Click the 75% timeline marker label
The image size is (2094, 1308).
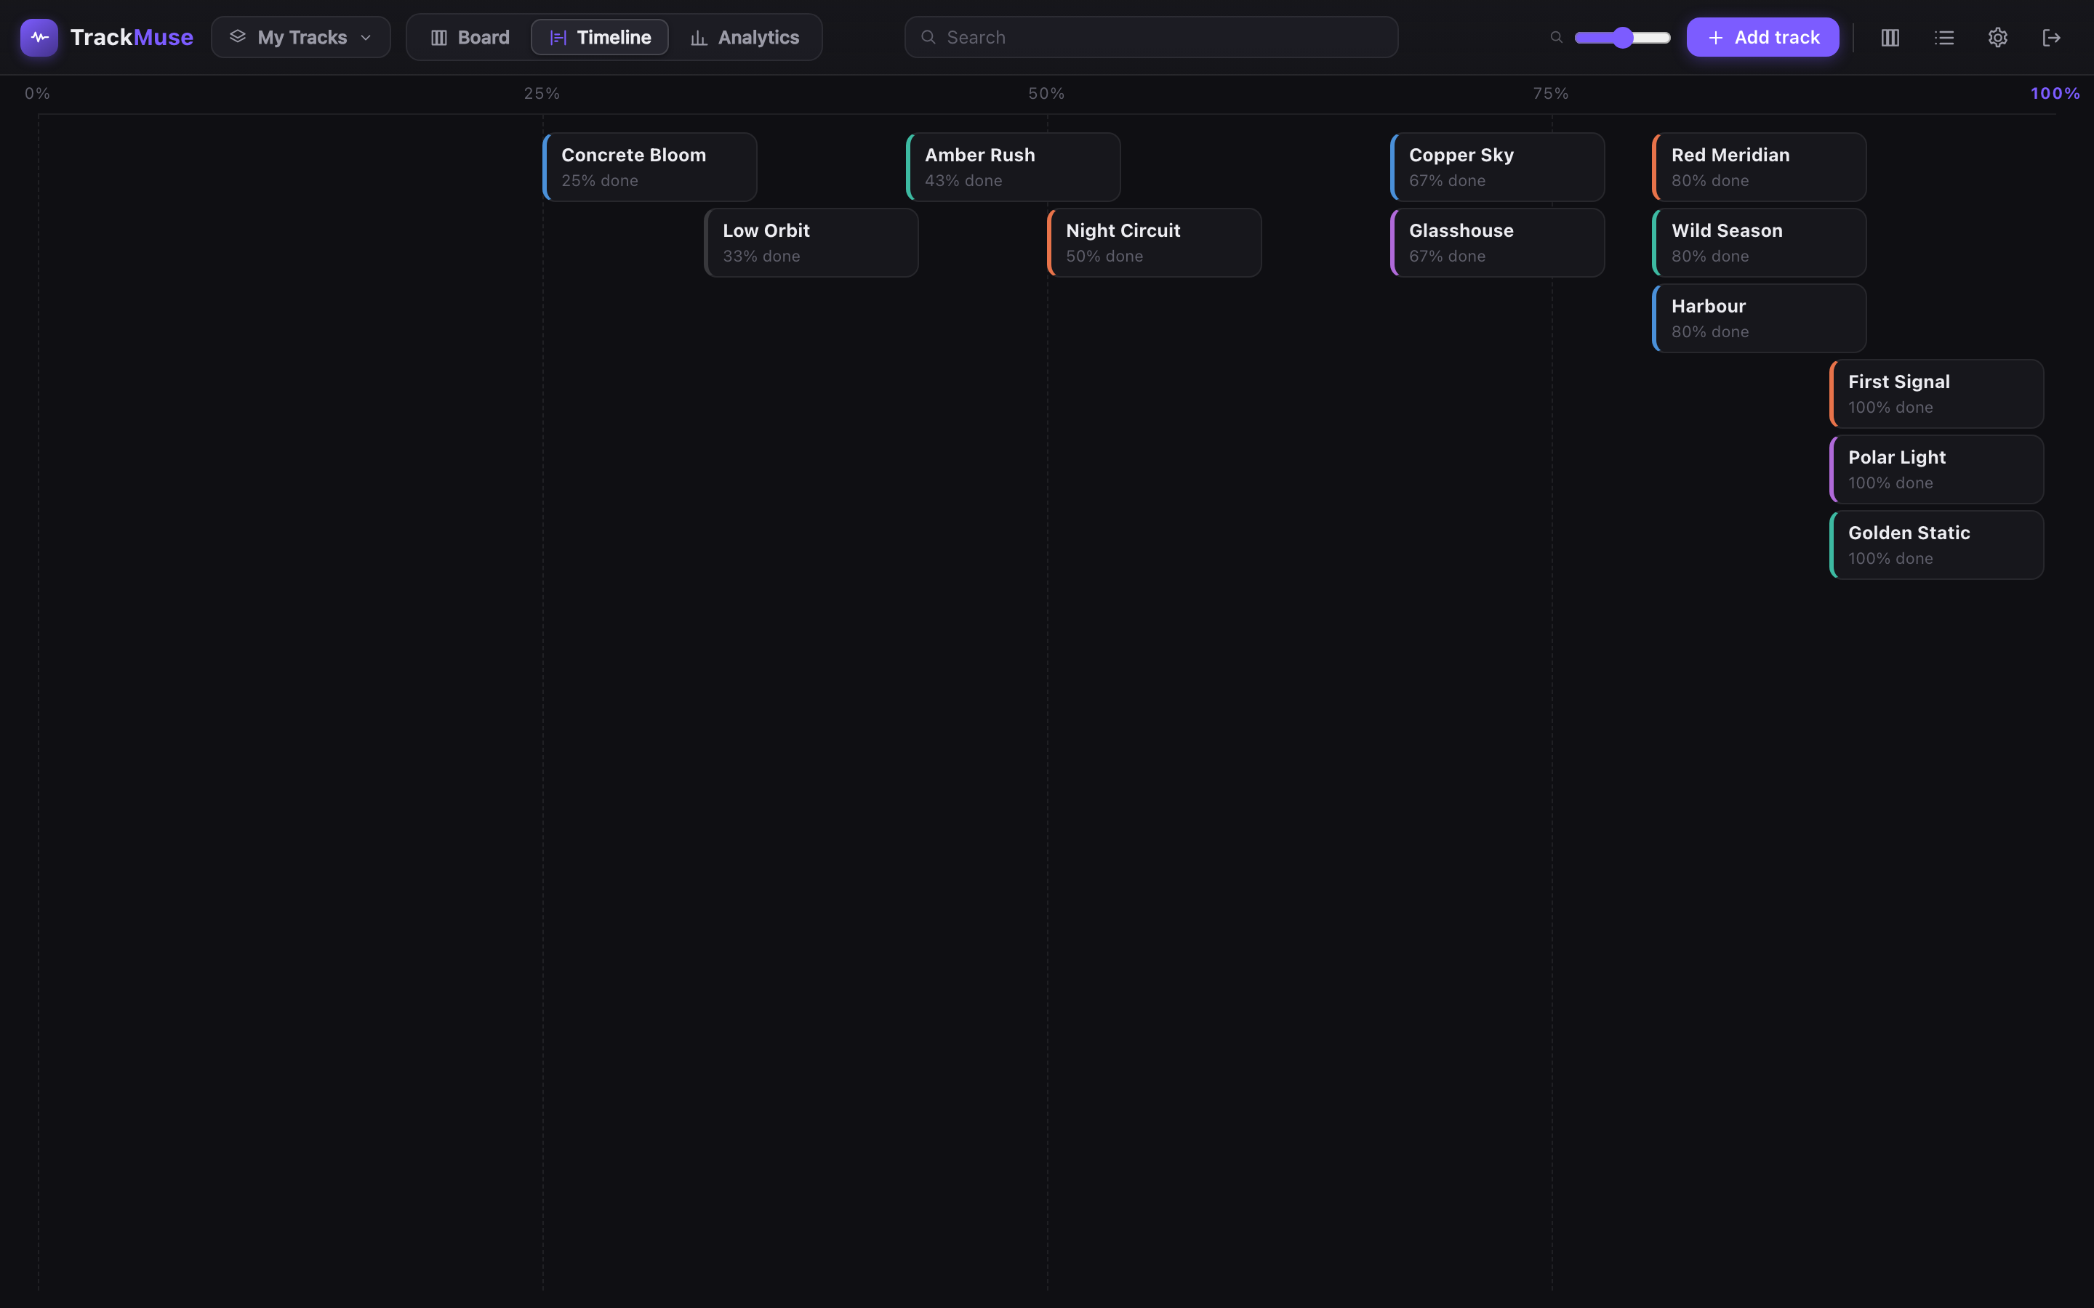1551,94
